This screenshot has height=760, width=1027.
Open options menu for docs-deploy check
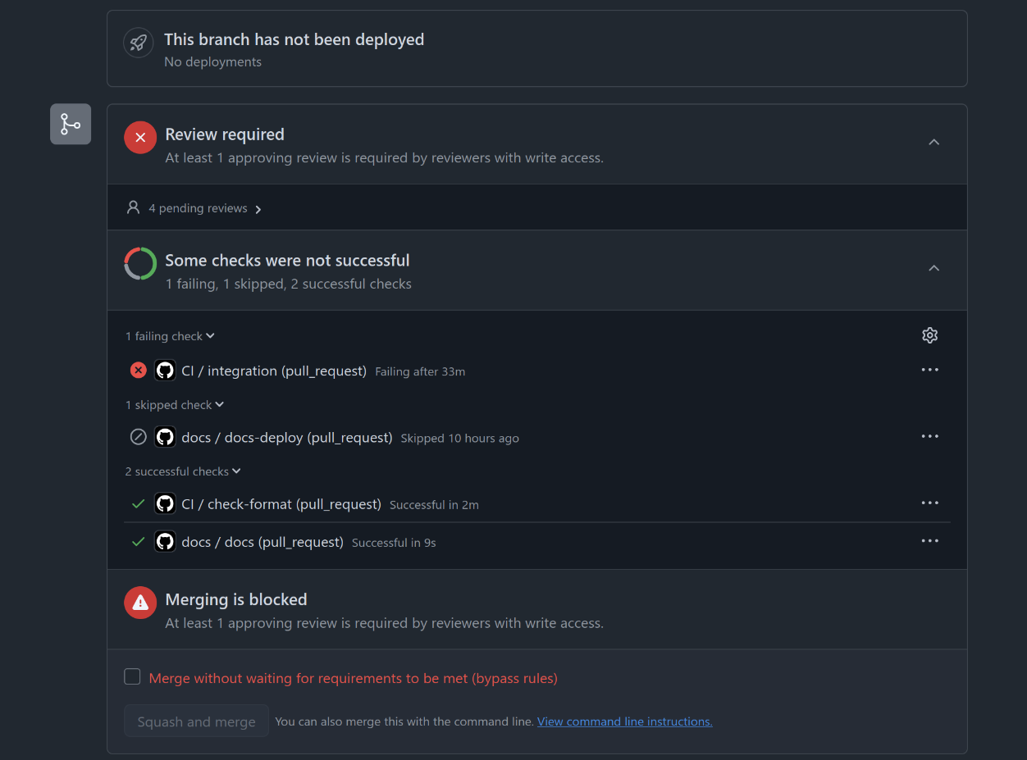pos(929,436)
